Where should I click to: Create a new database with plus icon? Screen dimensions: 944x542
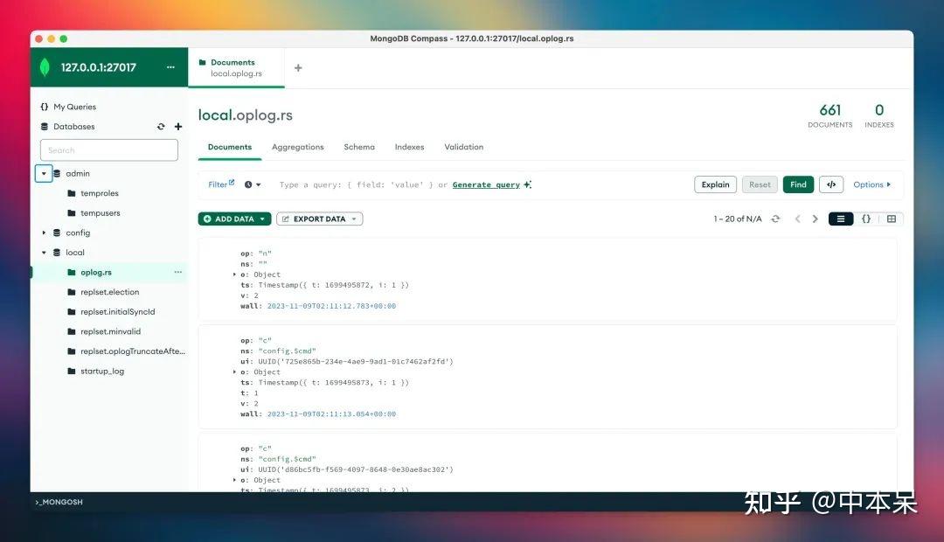click(x=178, y=127)
